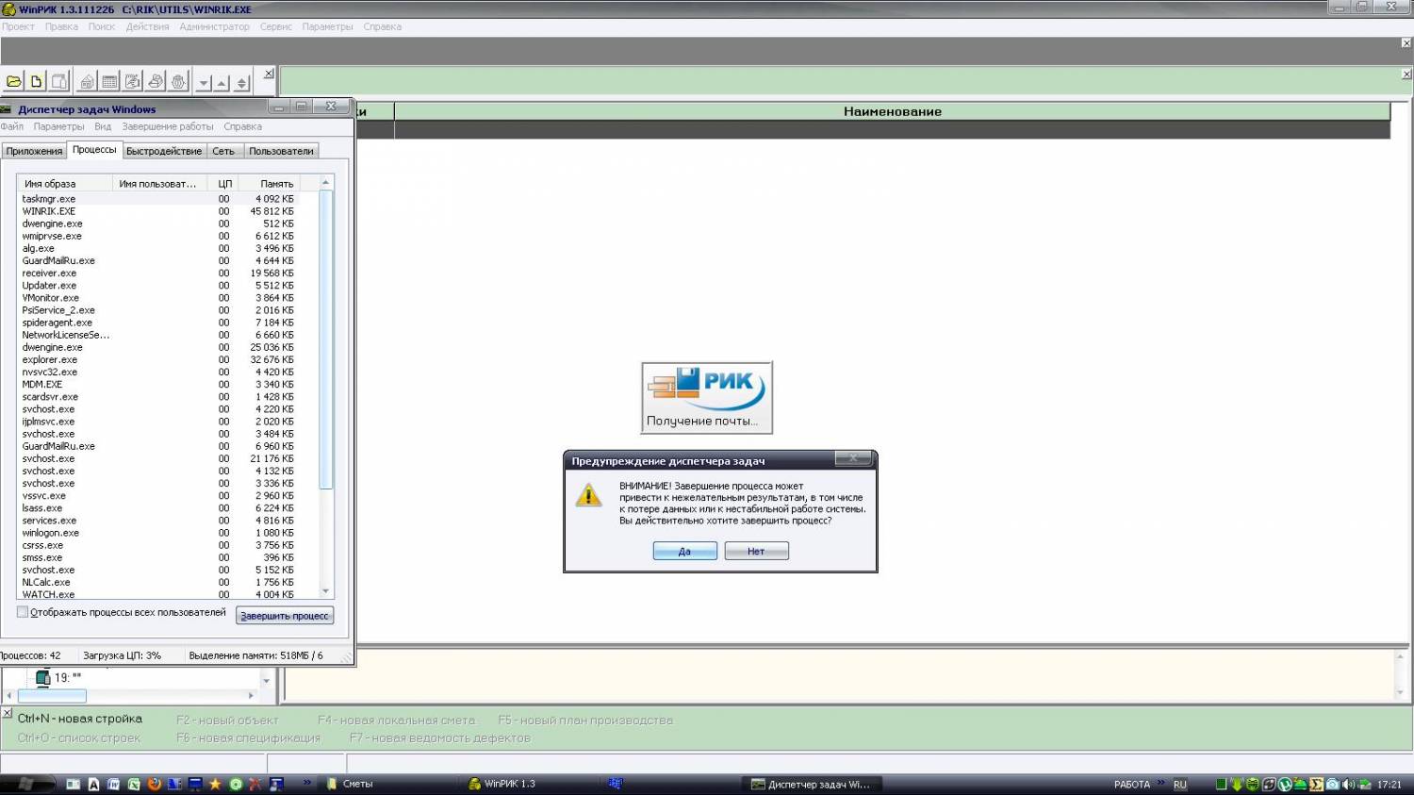
Task: Open the Excel quick launch icon
Action: point(134,784)
